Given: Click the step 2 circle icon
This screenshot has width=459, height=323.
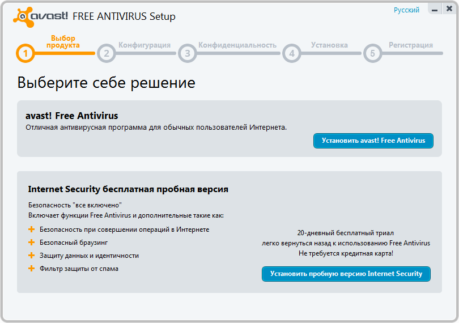Looking at the screenshot, I should point(106,54).
